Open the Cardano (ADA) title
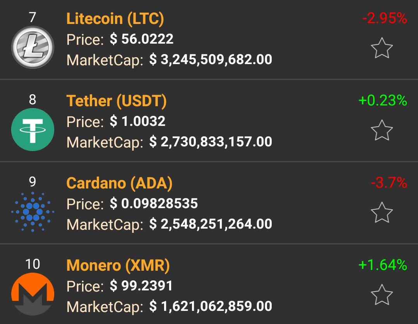This screenshot has width=418, height=324. [120, 183]
